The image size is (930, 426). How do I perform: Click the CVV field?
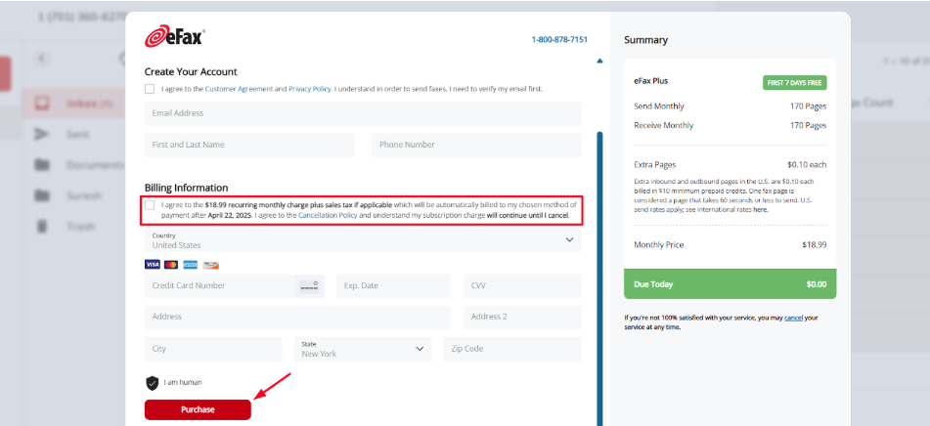point(522,285)
